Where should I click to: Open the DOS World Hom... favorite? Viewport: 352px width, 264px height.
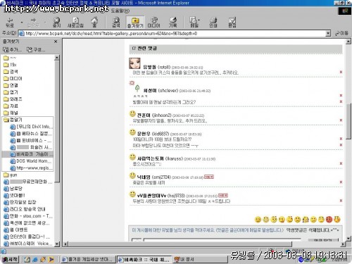31,161
